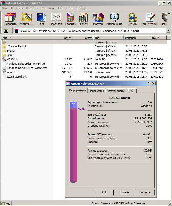The width and height of the screenshot is (172, 206).
Task: Run the Тест (Test) archive tool
Action: pyautogui.click(x=41, y=19)
